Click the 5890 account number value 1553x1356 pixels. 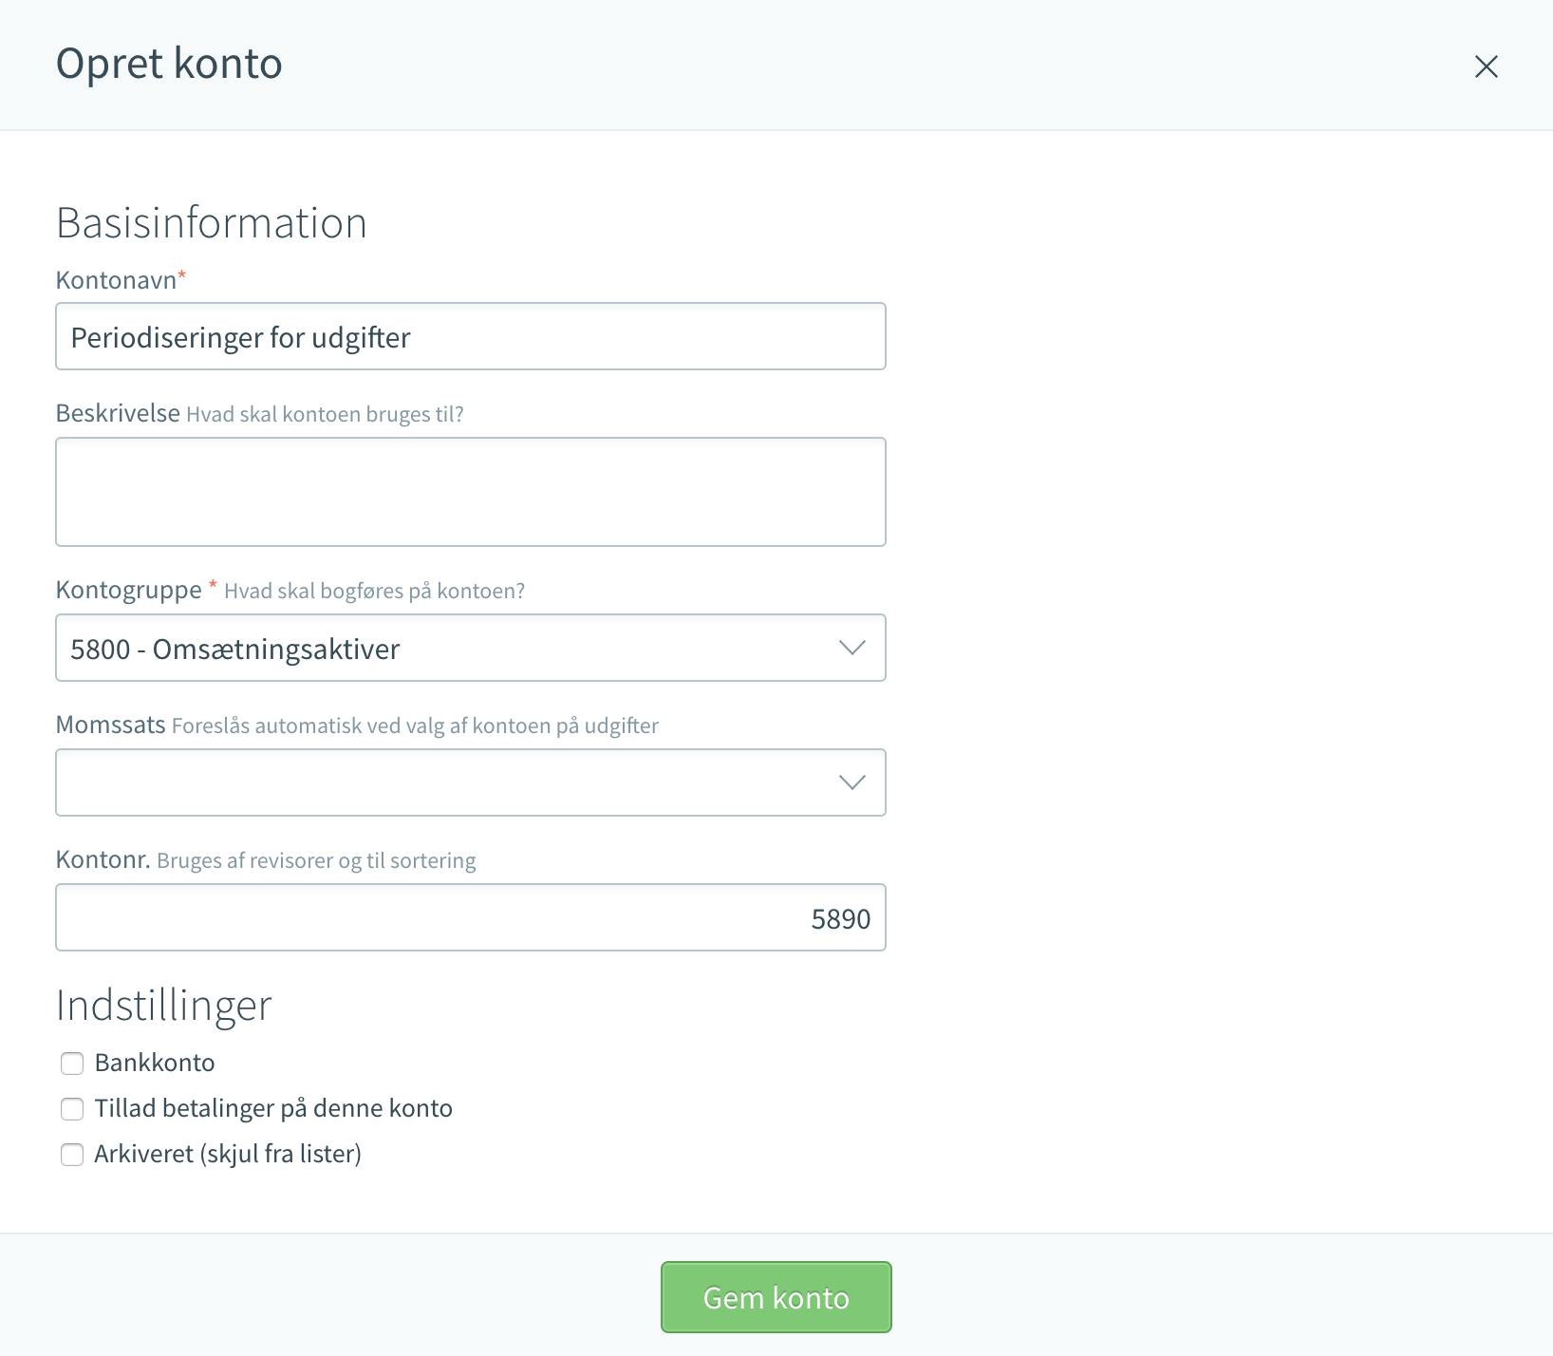[x=841, y=919]
